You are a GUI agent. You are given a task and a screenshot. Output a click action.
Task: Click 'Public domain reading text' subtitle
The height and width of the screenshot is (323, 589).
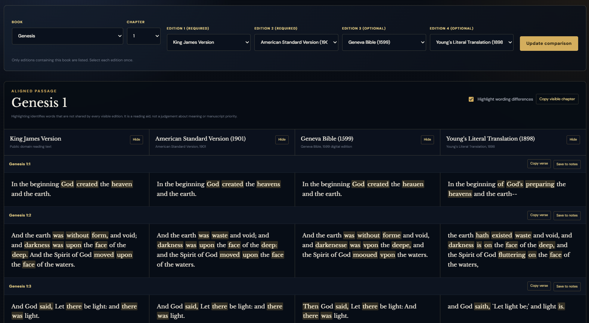(31, 147)
